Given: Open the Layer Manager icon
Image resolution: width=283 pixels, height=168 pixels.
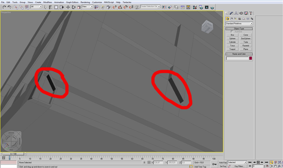Looking at the screenshot, I should (x=176, y=7).
